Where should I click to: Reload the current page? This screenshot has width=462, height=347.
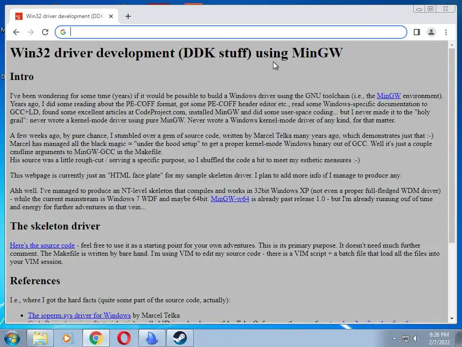click(45, 32)
